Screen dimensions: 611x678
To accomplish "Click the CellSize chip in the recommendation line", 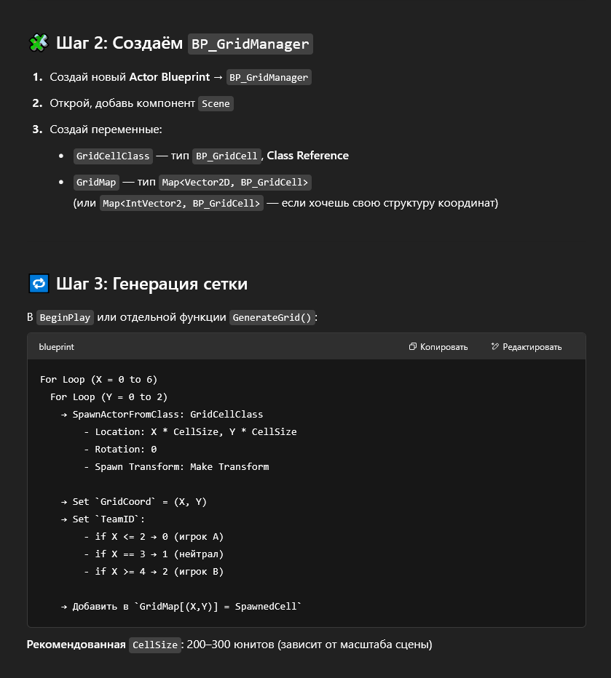I will [154, 645].
